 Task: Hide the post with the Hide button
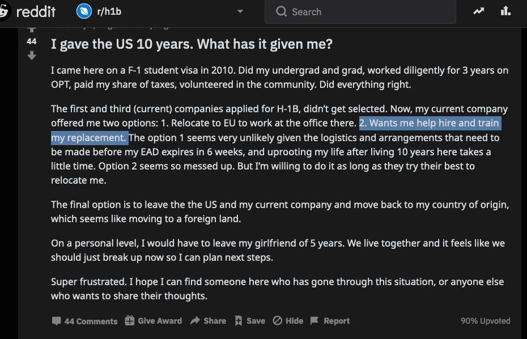288,321
